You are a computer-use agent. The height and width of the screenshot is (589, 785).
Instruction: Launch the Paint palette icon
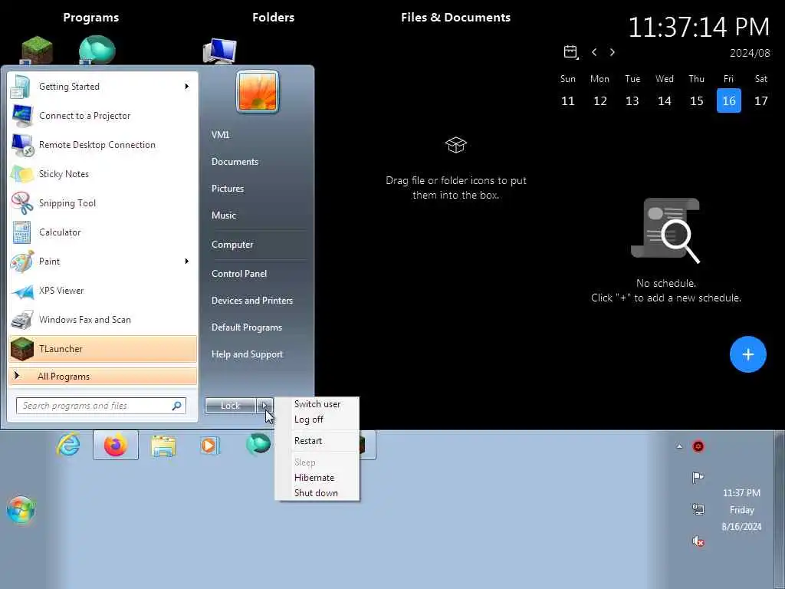pyautogui.click(x=22, y=261)
